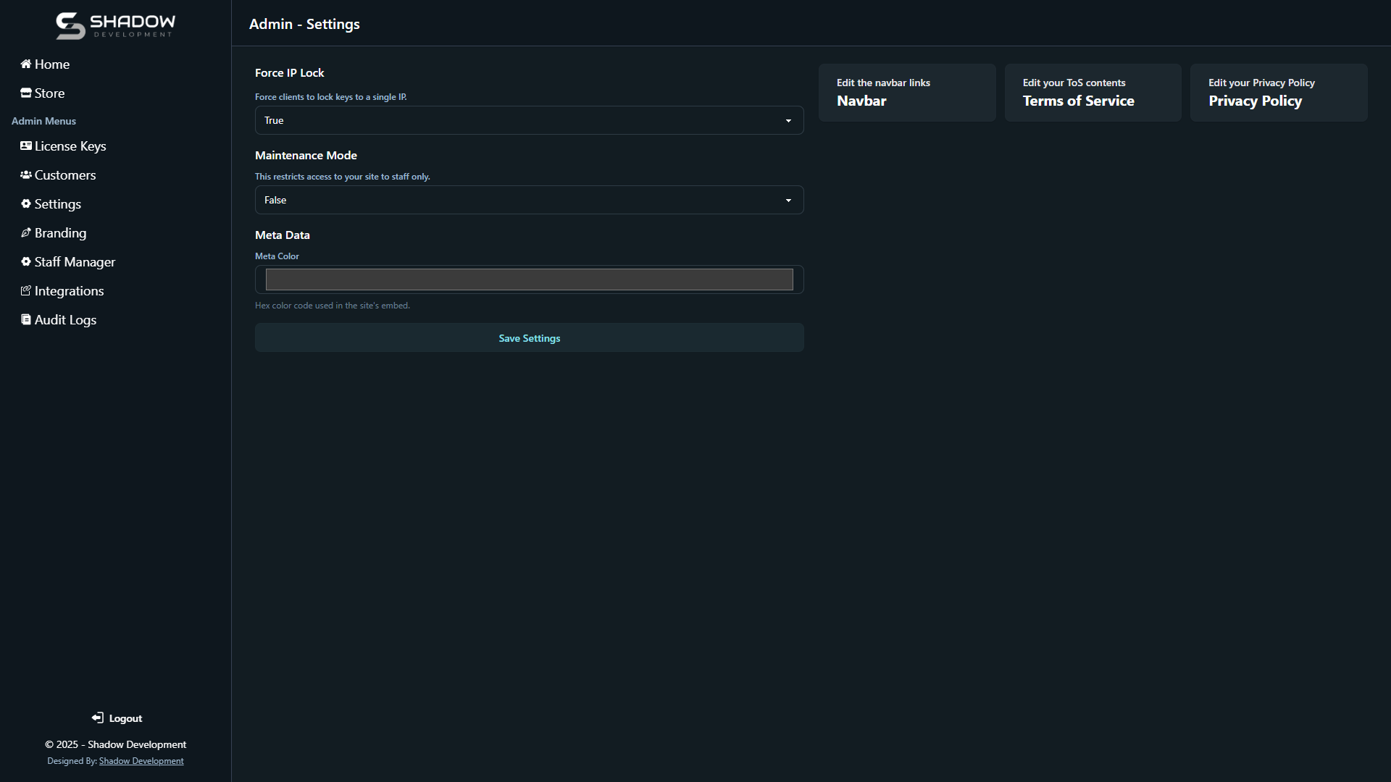1391x782 pixels.
Task: Open the Privacy Policy editor card
Action: 1278,93
